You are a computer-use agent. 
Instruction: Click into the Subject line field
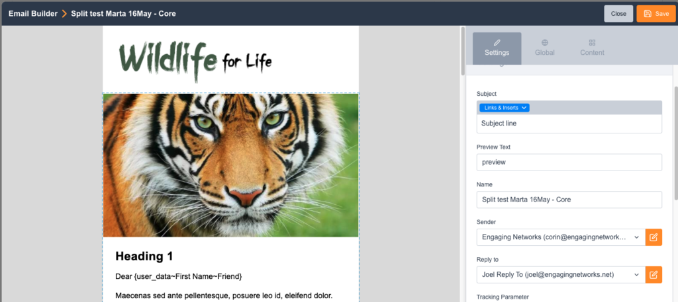[x=569, y=124]
